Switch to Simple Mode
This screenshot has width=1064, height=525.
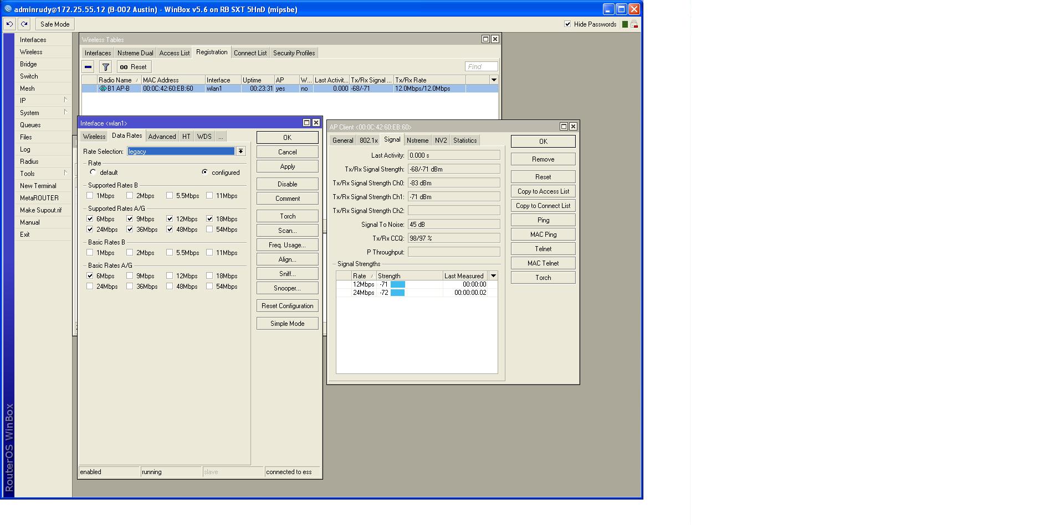pos(288,324)
